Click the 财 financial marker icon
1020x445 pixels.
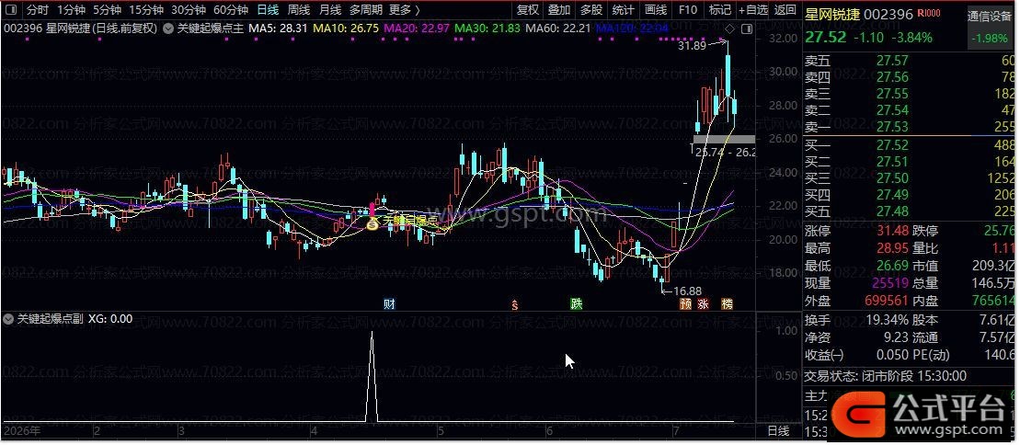389,303
